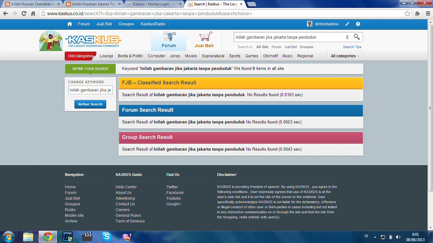Open Term of Services footer link
The height and width of the screenshot is (243, 433).
[130, 221]
